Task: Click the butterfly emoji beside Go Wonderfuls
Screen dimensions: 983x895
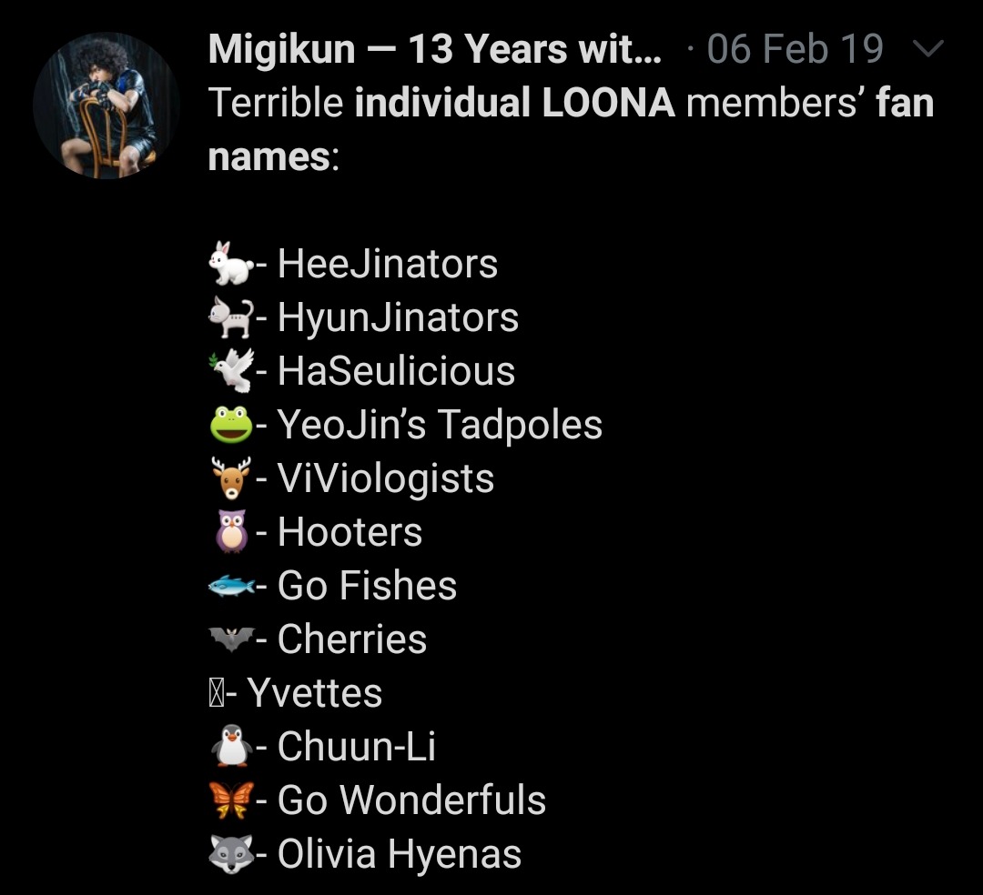Action: [230, 800]
